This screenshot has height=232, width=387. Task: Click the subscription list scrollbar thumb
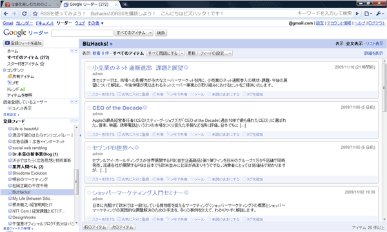point(76,182)
